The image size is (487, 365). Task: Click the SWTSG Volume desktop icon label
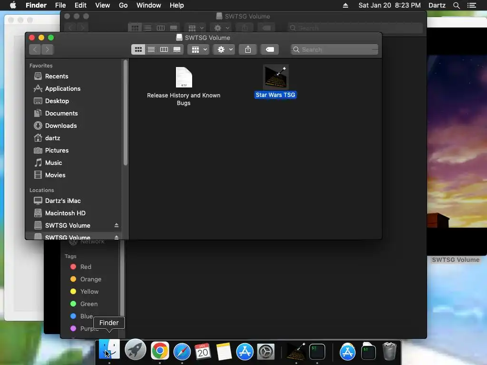[455, 260]
